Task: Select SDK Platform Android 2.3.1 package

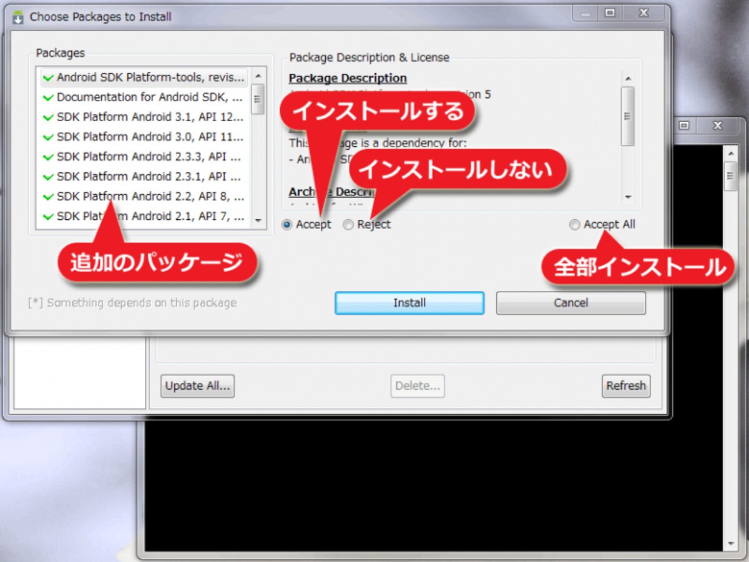Action: click(144, 177)
